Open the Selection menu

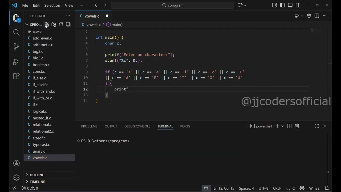52,5
